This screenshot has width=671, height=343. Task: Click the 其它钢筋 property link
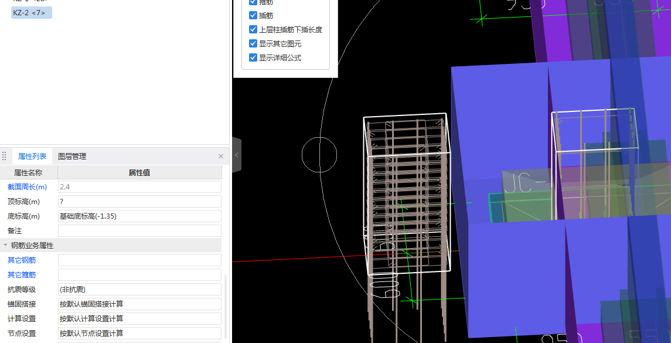[x=22, y=260]
